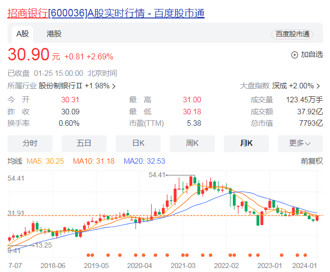Click the 市盈(TTM) value 5.38
Image resolution: width=330 pixels, height=272 pixels.
(194, 123)
